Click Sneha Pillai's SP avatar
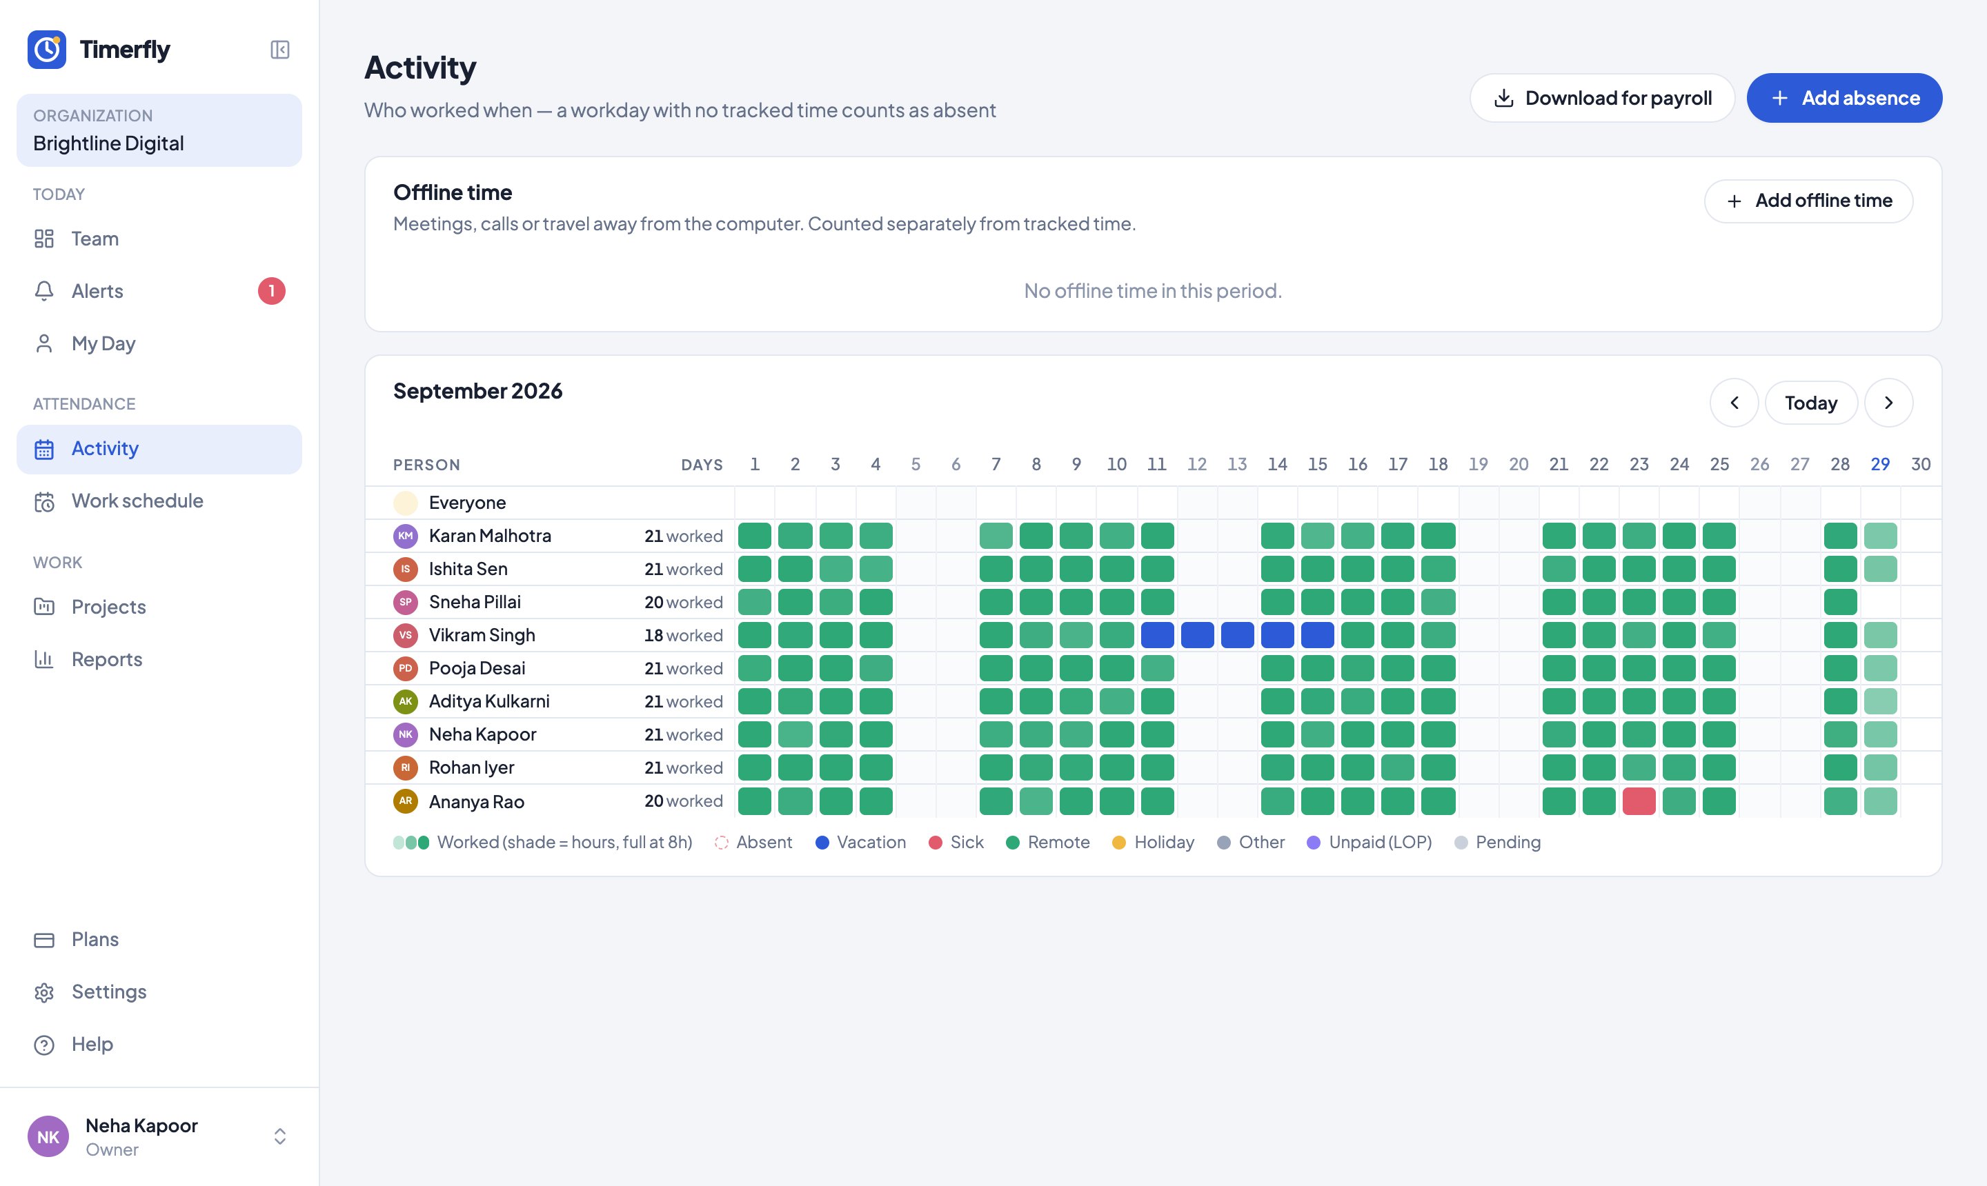This screenshot has width=1987, height=1186. pos(406,602)
